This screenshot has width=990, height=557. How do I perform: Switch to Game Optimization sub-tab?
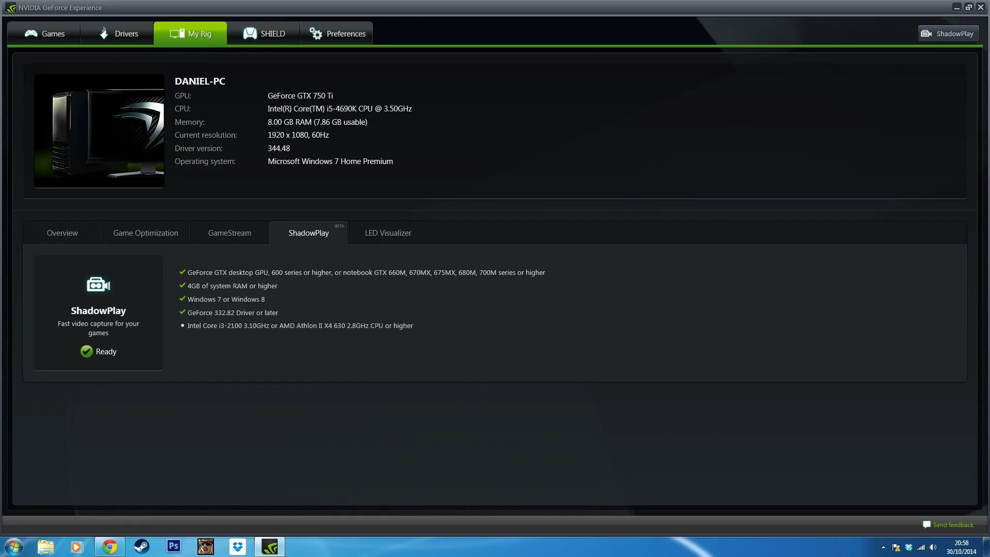coord(146,233)
